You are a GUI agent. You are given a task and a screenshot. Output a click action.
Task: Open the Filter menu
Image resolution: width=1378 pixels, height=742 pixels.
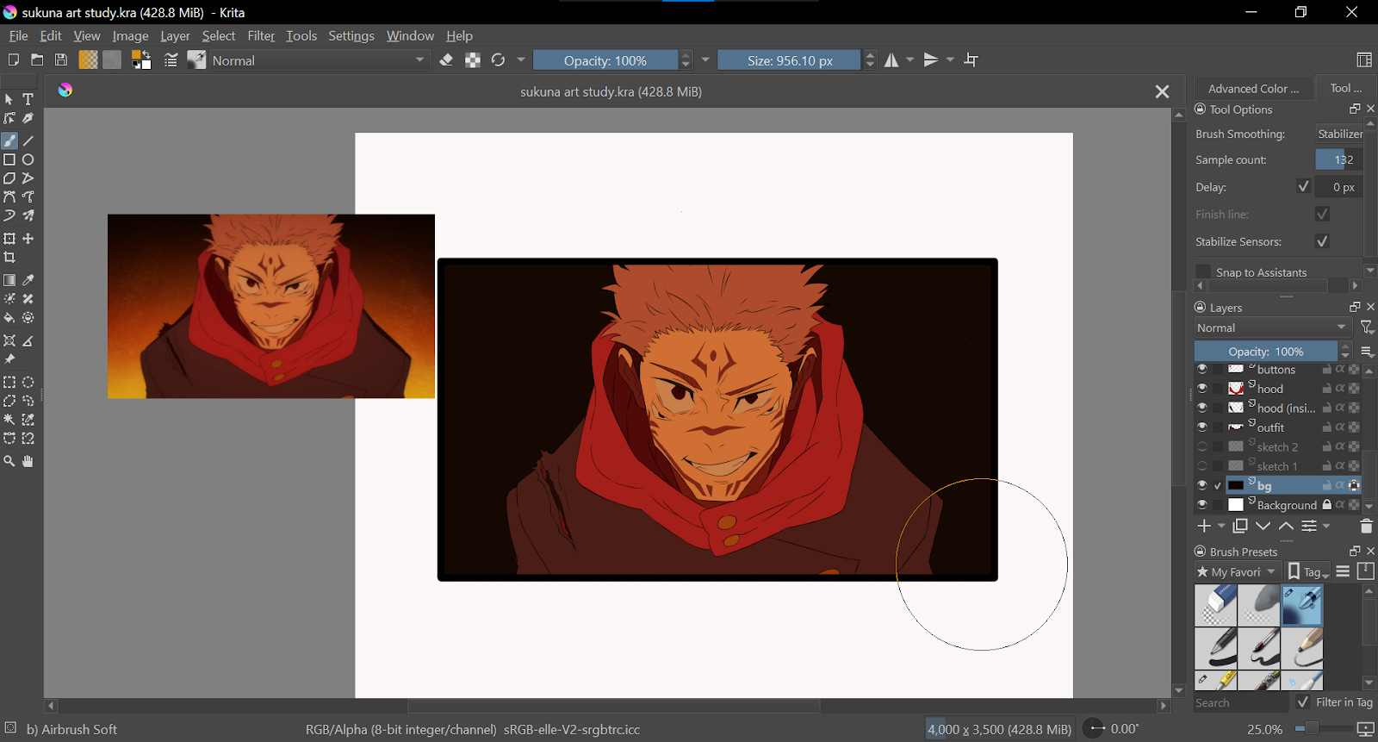(x=260, y=36)
